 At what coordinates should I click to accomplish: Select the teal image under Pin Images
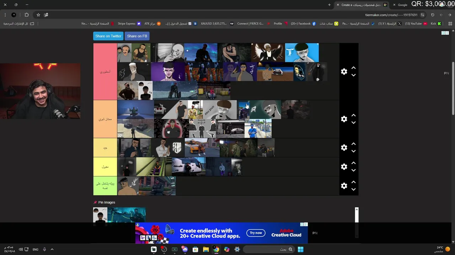click(x=126, y=215)
